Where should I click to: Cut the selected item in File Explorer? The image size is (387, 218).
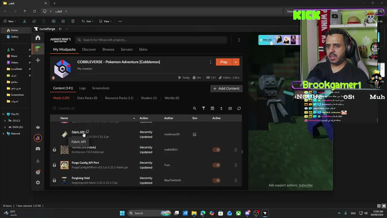click(24, 21)
